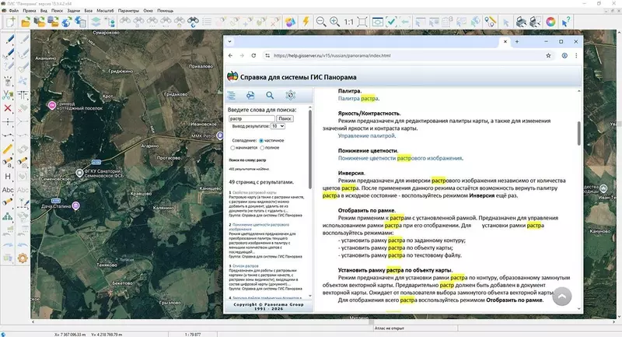The height and width of the screenshot is (337, 622).
Task: Set map scale with the 1:1 icon
Action: coord(350,22)
